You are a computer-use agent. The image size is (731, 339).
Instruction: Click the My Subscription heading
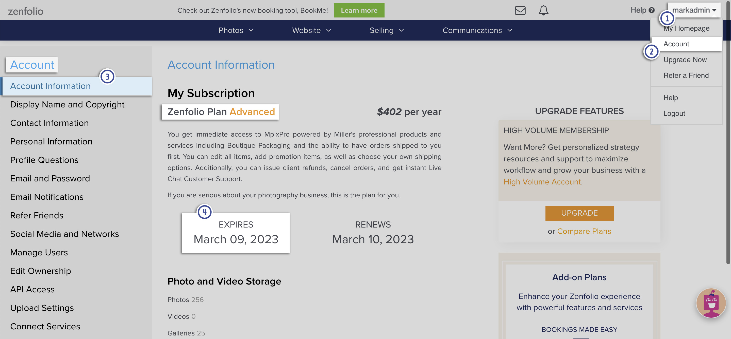[x=211, y=93]
